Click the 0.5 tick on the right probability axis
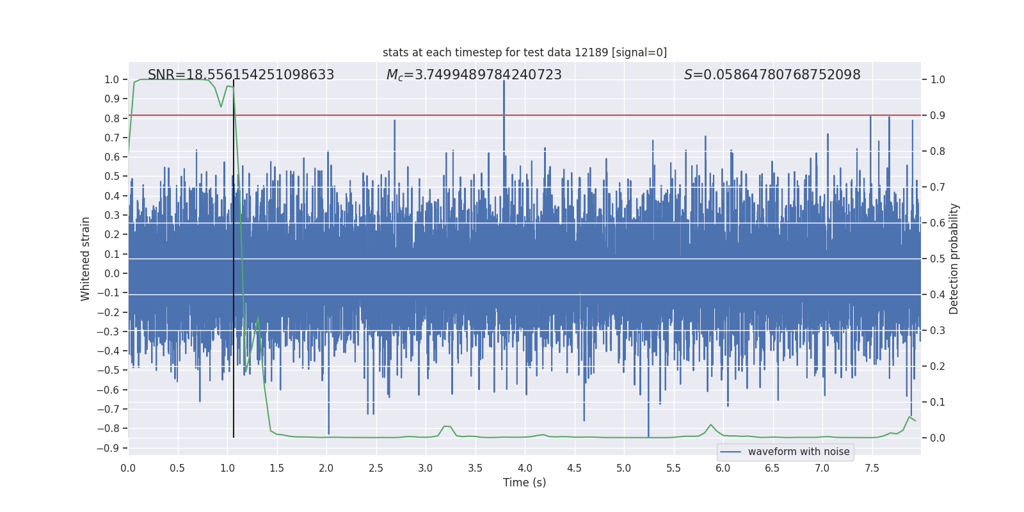Screen dimensions: 1024x512 pyautogui.click(x=937, y=259)
